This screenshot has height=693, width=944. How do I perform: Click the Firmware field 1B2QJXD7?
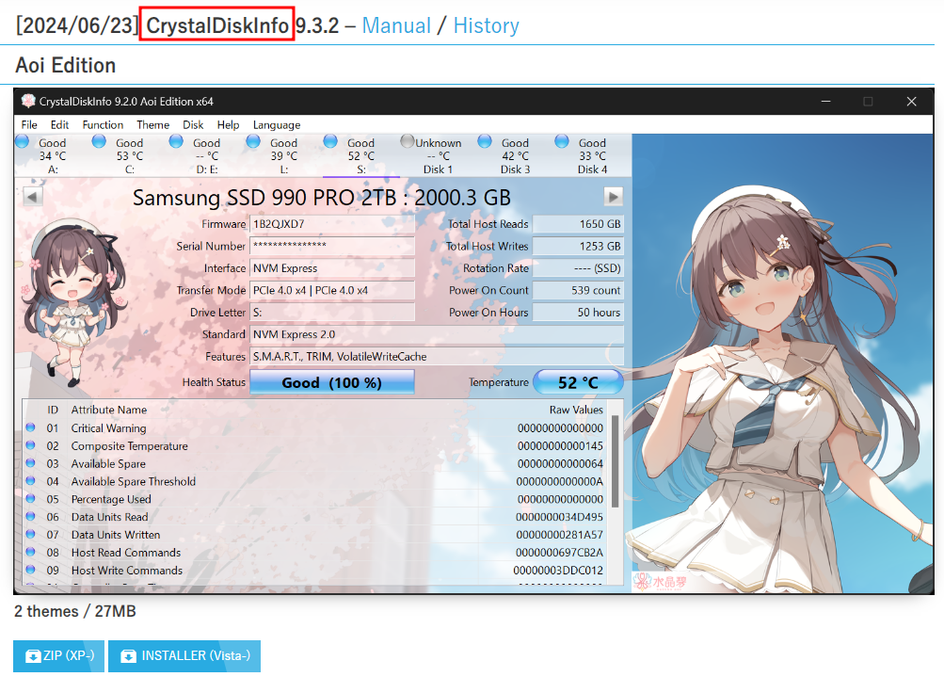(332, 224)
